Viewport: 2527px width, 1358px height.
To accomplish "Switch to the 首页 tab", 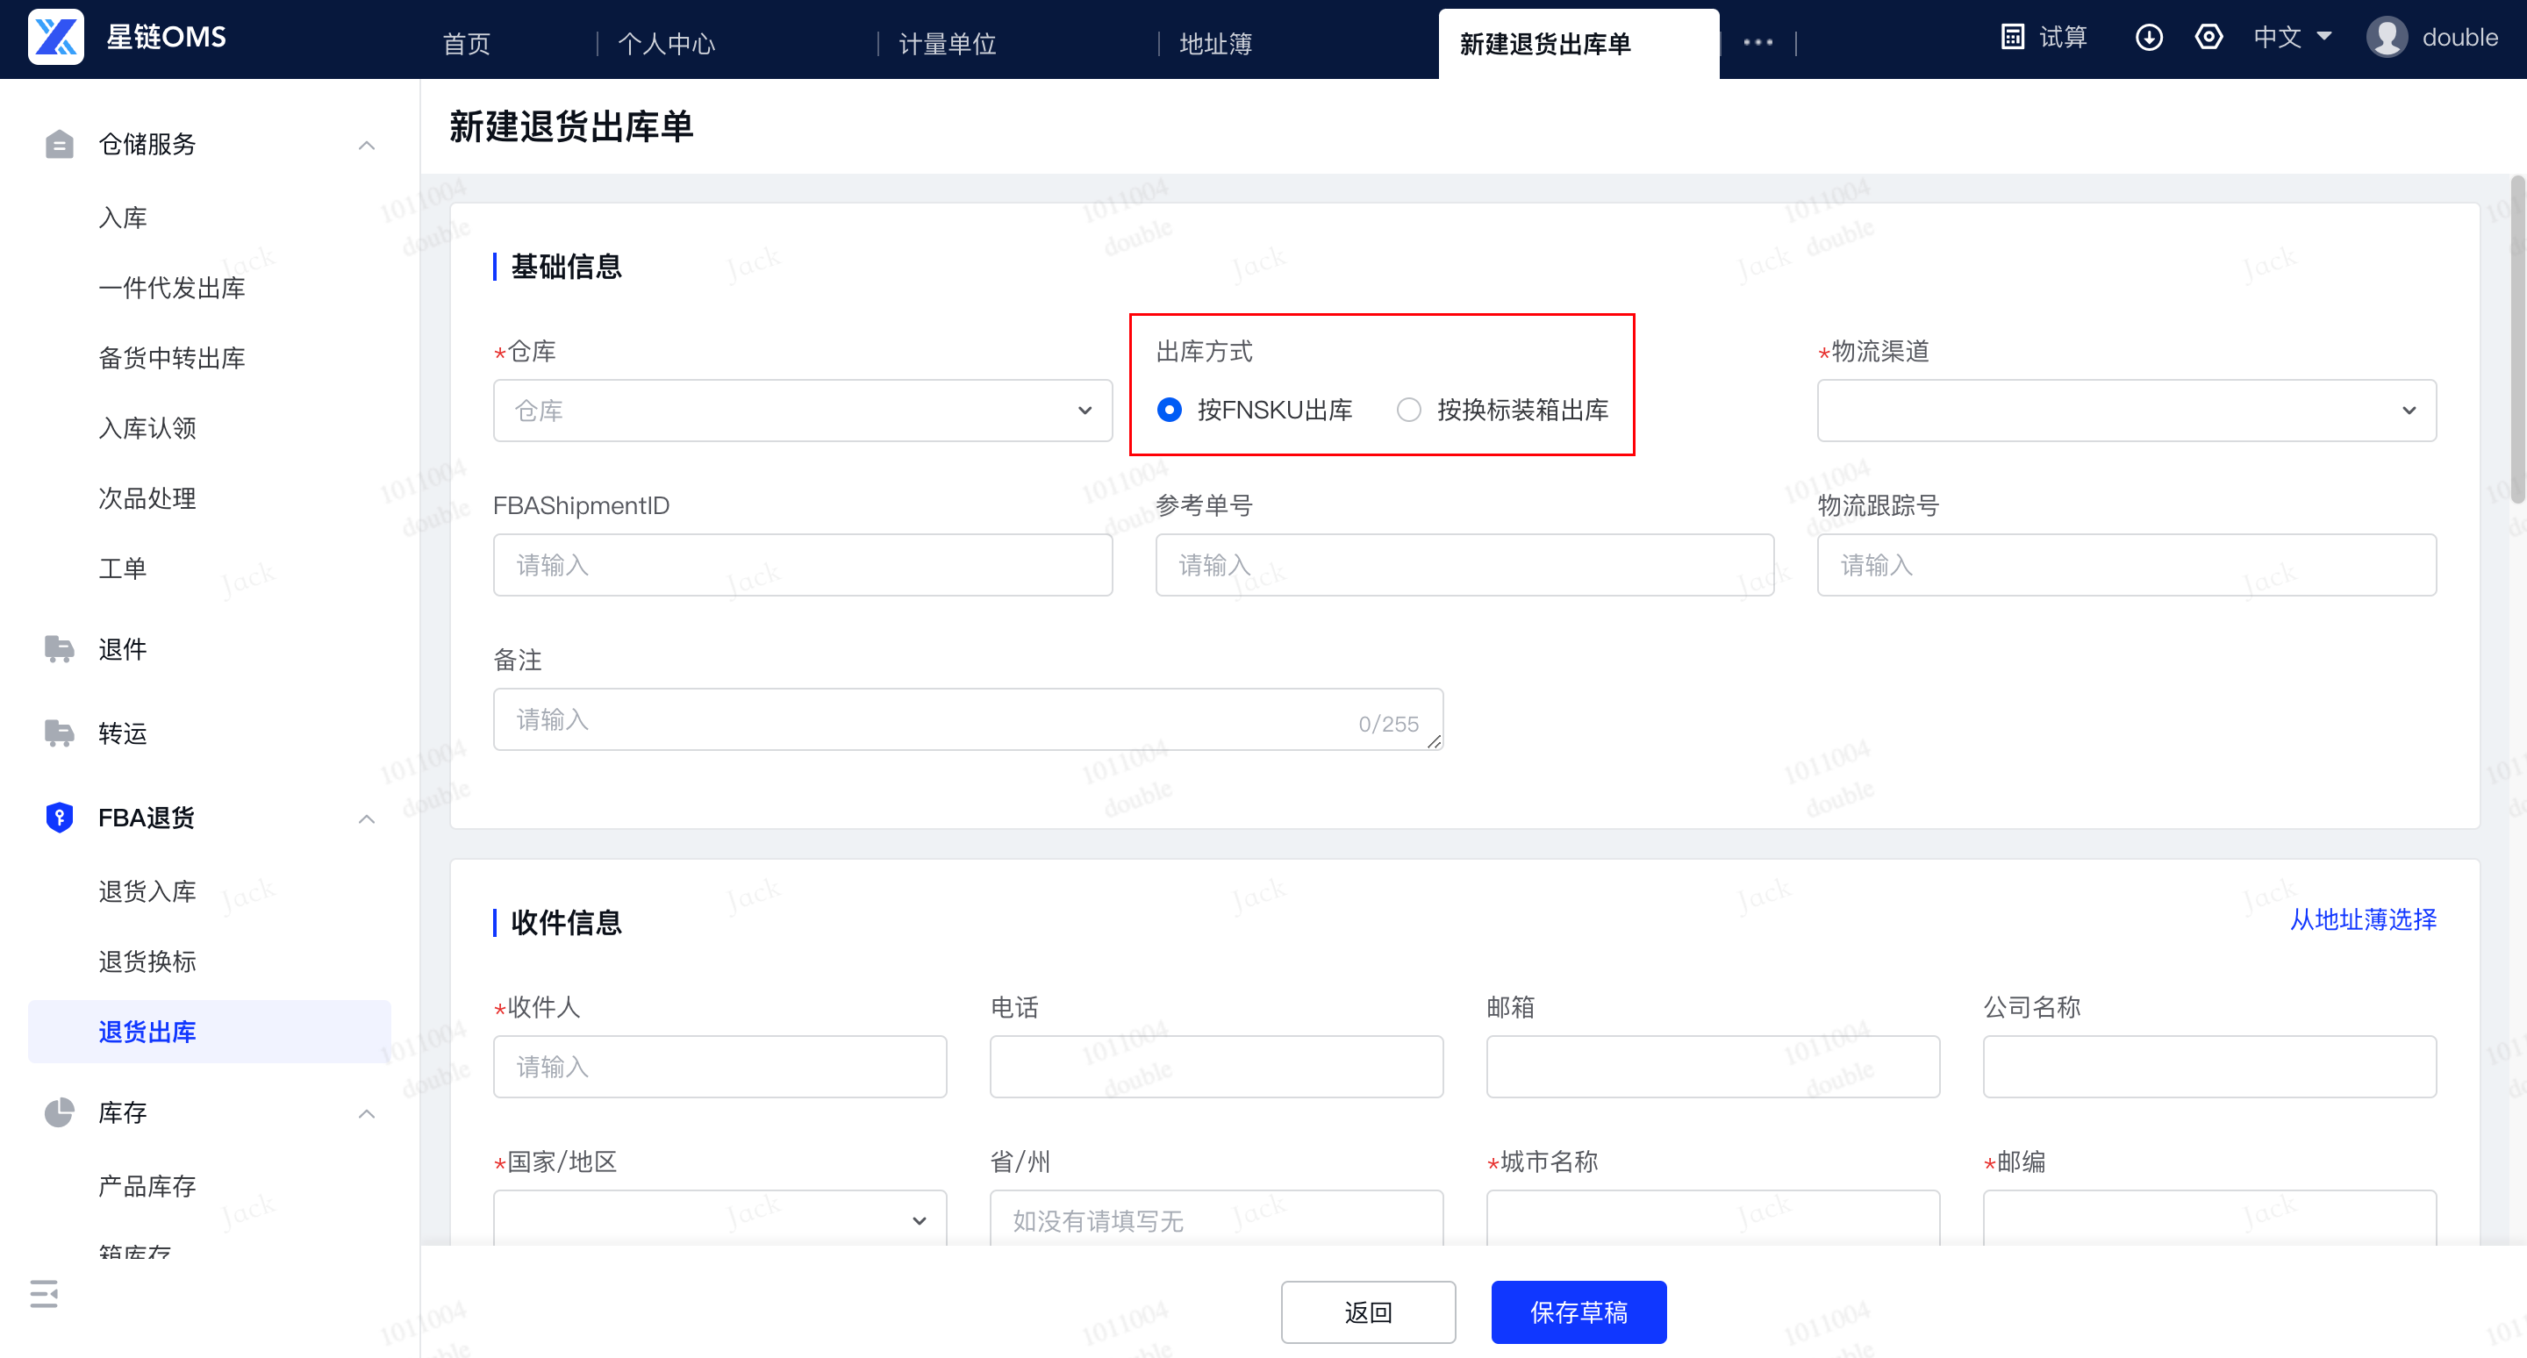I will coord(466,43).
